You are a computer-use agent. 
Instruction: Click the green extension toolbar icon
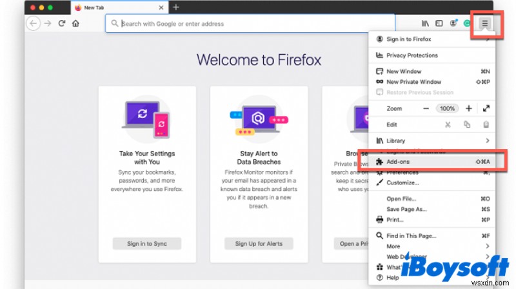[467, 23]
